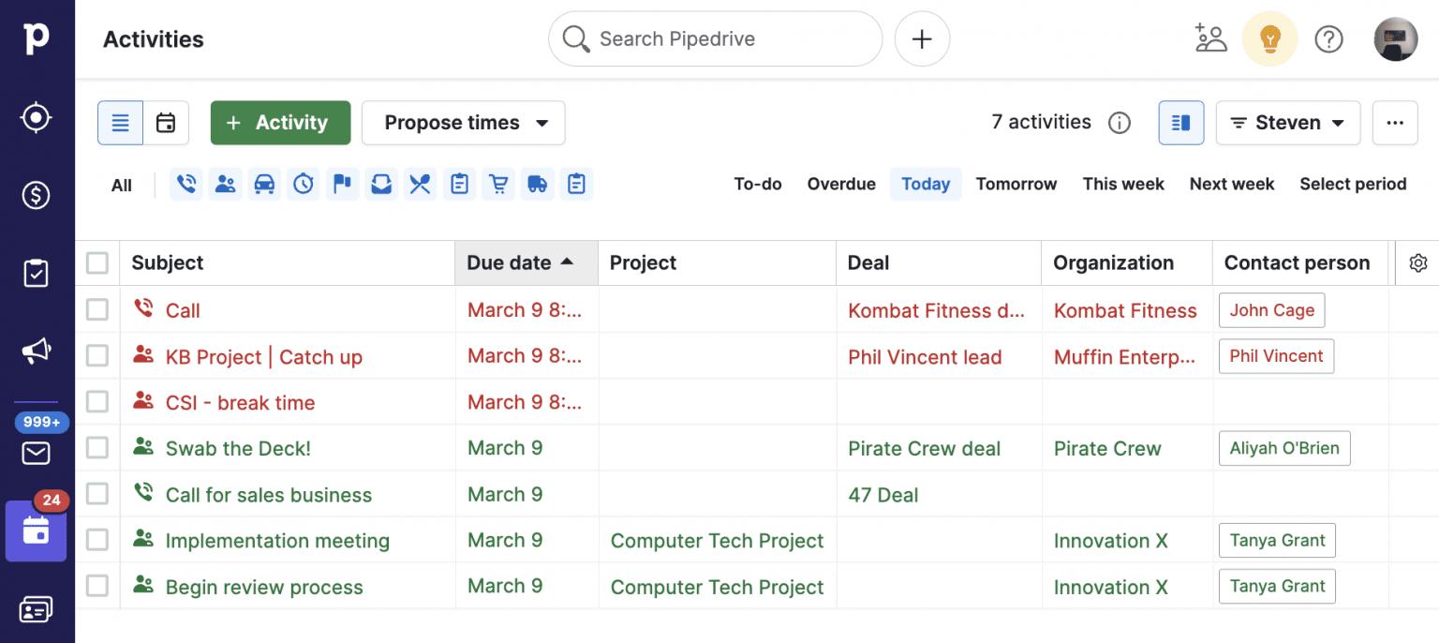Expand the Propose times dropdown
This screenshot has width=1439, height=643.
464,123
